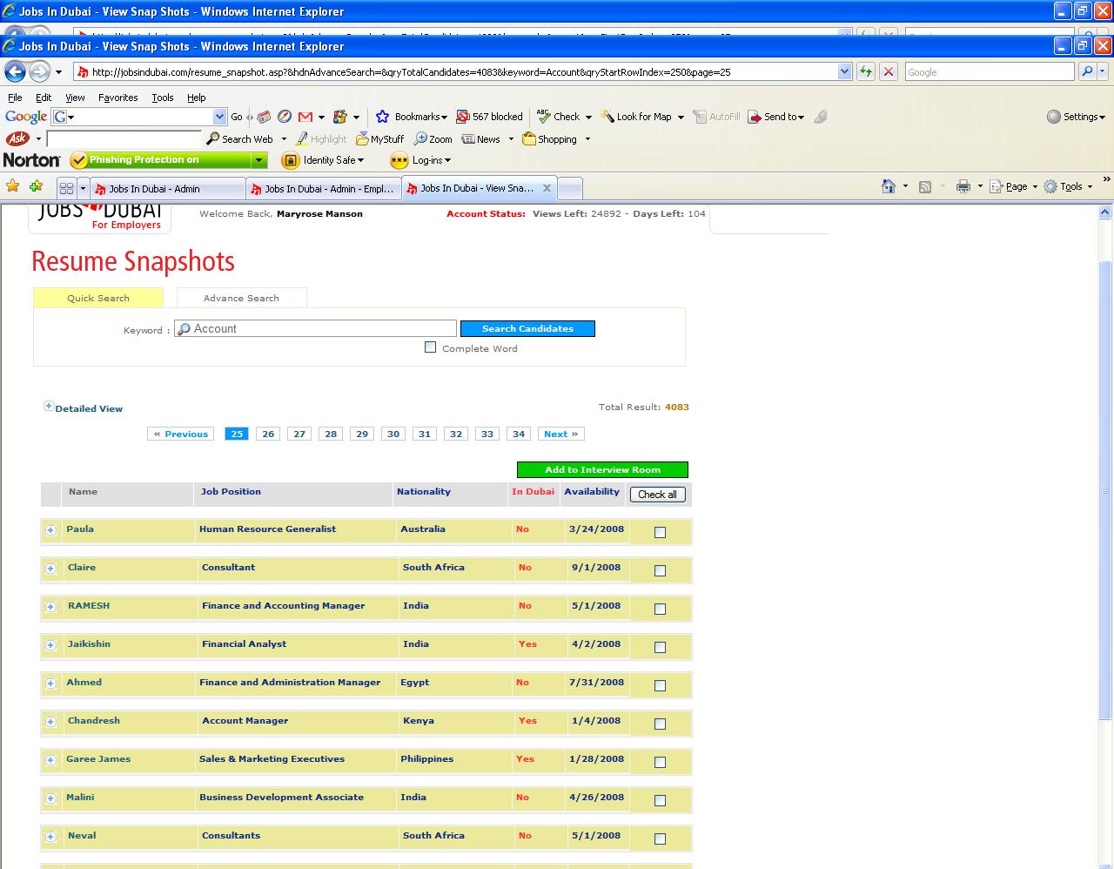Expand the RAMESH candidate row
The height and width of the screenshot is (869, 1114).
[50, 607]
